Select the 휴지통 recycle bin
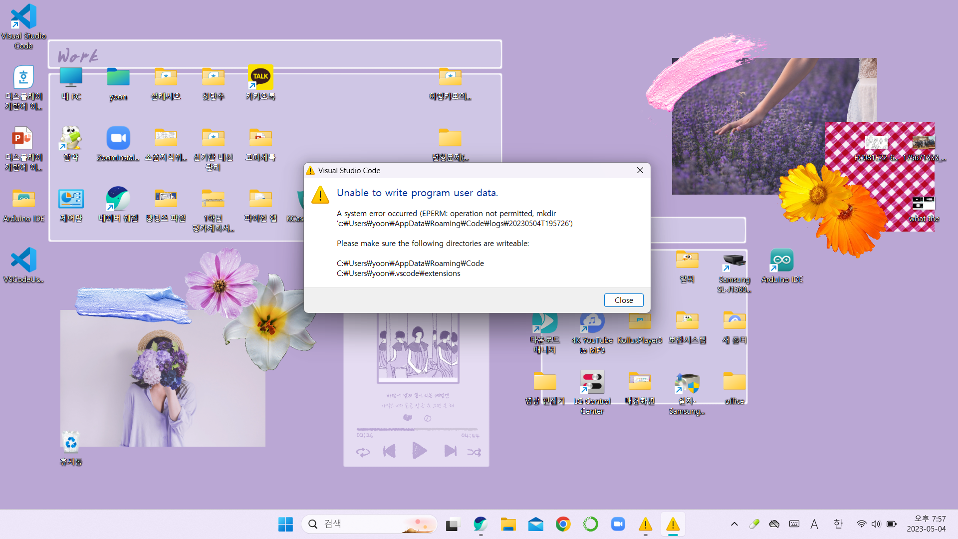The width and height of the screenshot is (958, 539). pos(71,448)
